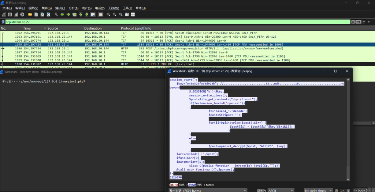The image size is (375, 192).
Task: Click zoom in magnifier toolbar icon
Action: (x=108, y=15)
